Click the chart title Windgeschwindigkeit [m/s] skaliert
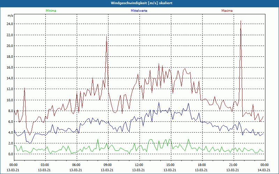 [x=142, y=3]
